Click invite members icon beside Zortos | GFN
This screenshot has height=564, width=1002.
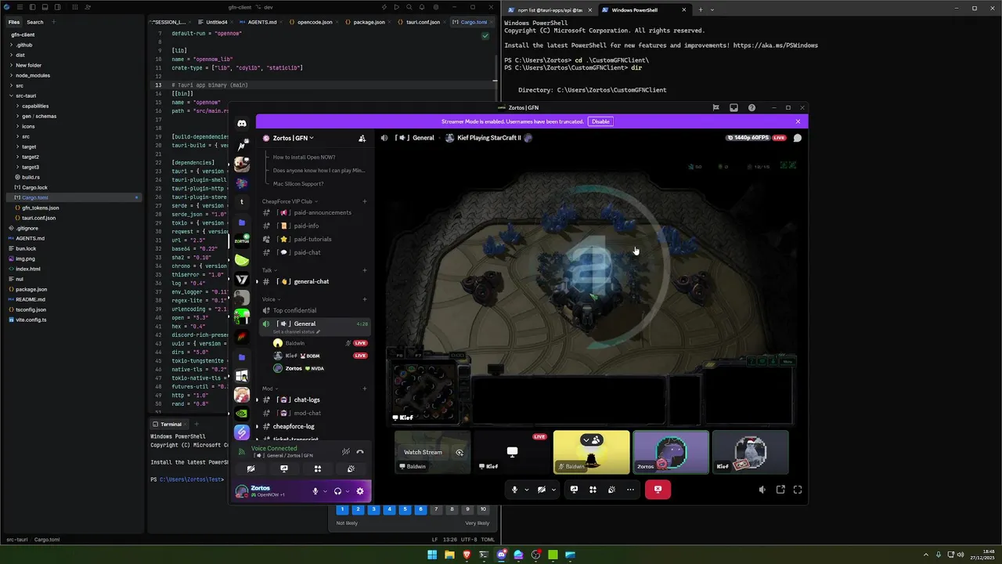click(x=362, y=138)
